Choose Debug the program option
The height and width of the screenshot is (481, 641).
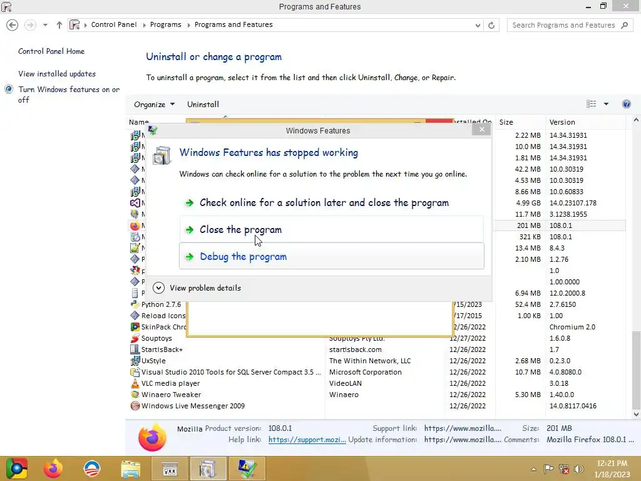(332, 256)
